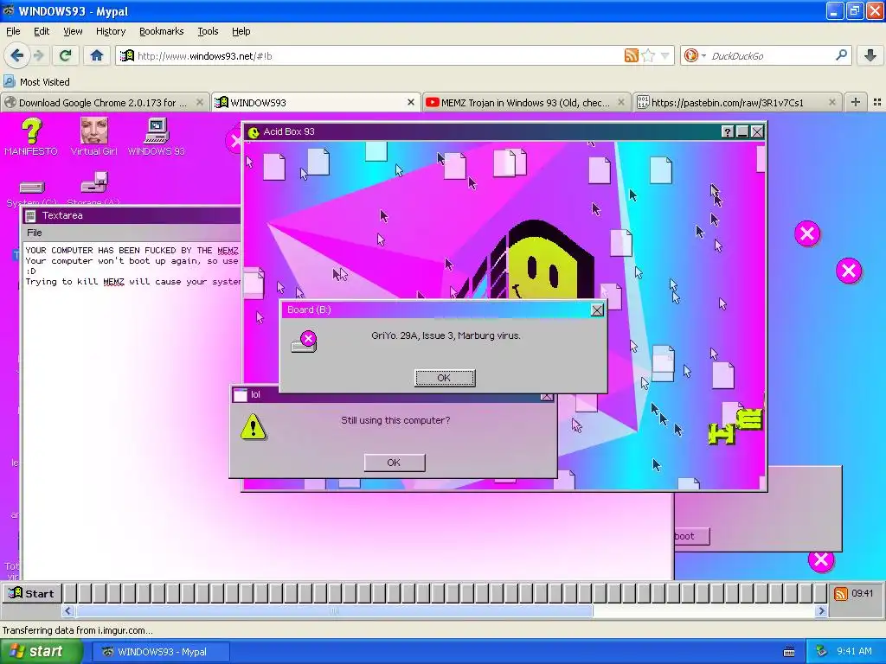
Task: Click the system tray clock 9:41 AM
Action: coord(854,652)
